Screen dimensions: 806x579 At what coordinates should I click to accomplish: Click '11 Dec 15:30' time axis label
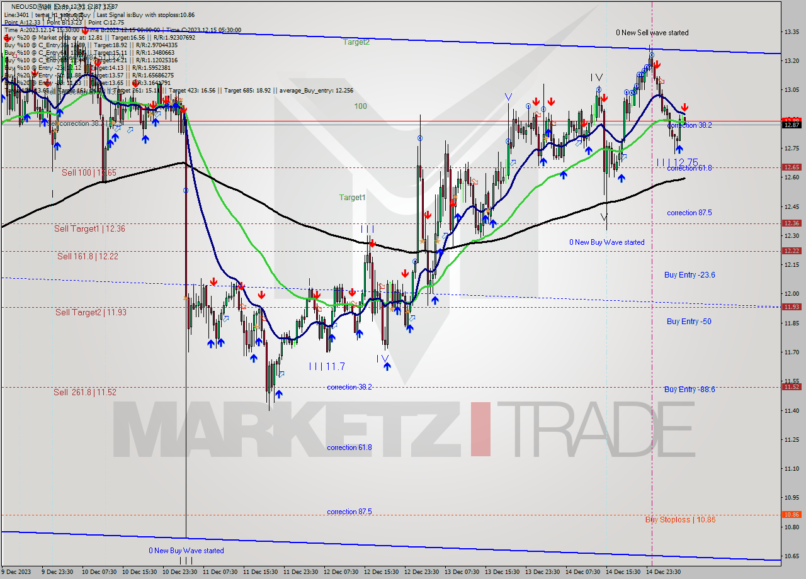click(x=261, y=572)
